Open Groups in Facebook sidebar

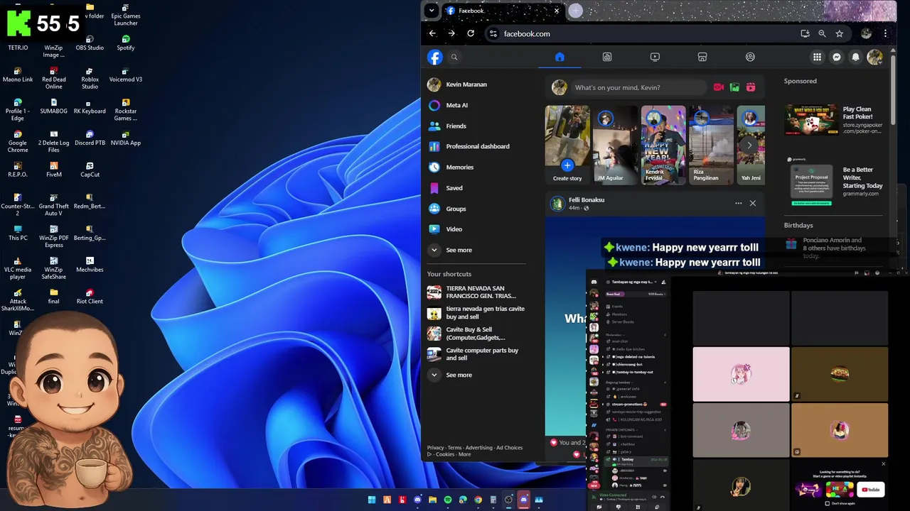476,209
